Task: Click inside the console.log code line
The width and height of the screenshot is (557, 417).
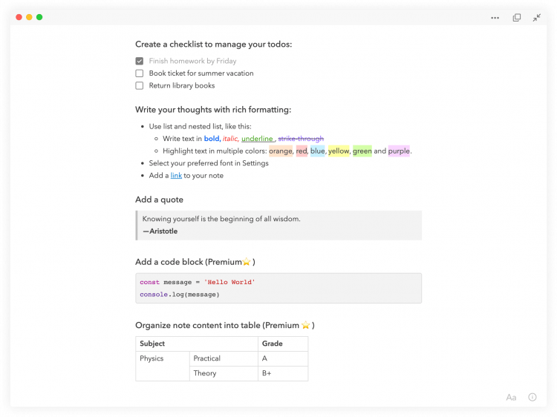Action: click(180, 295)
